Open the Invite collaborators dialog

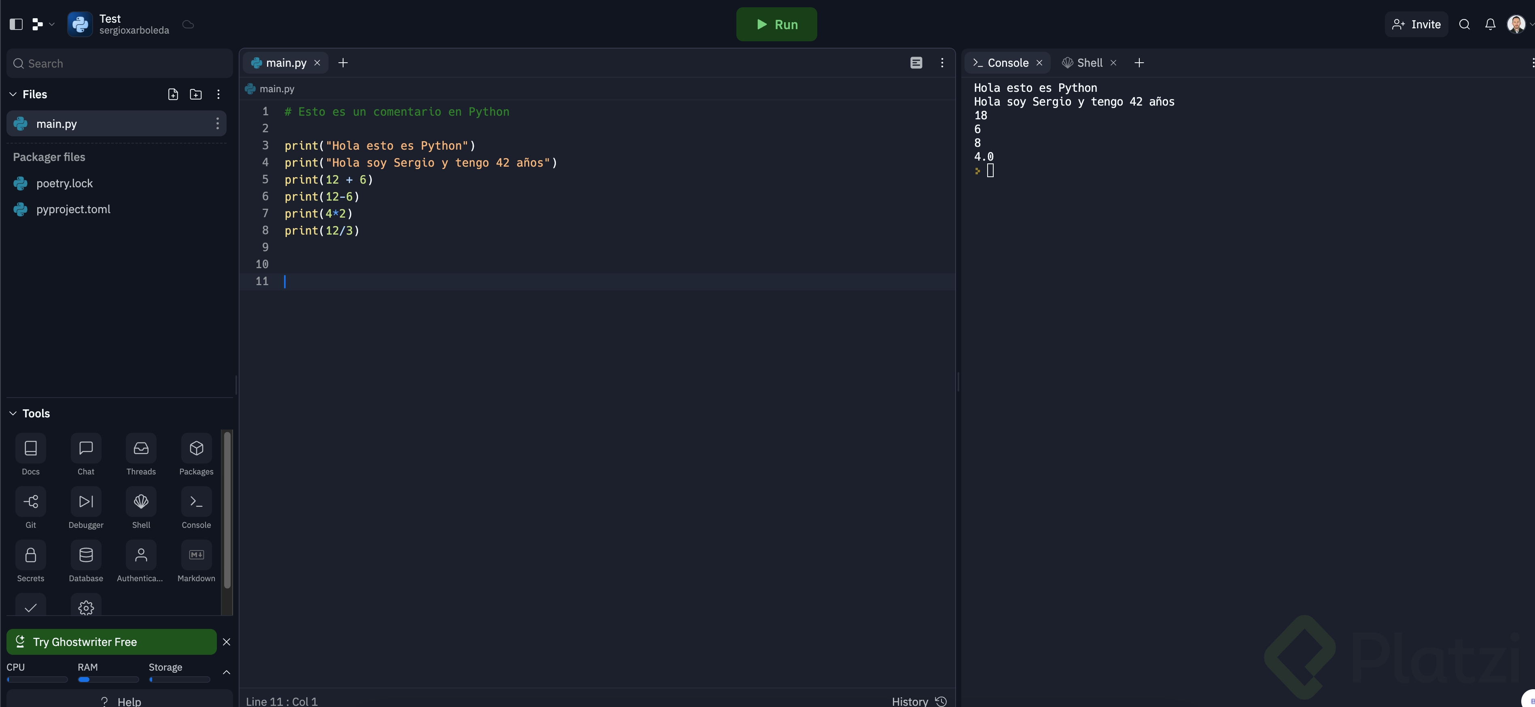pos(1416,24)
